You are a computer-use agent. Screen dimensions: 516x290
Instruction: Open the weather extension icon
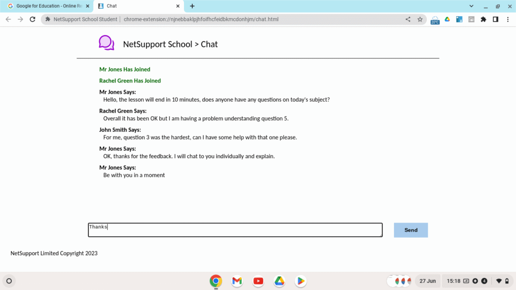(435, 20)
